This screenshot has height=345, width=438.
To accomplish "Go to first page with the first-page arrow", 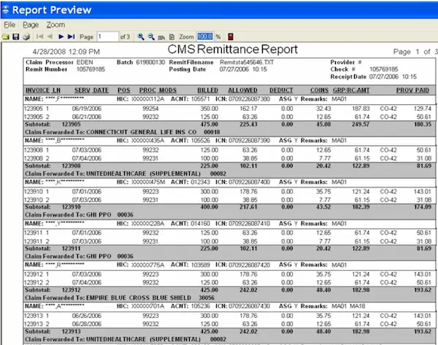I will pyautogui.click(x=39, y=36).
